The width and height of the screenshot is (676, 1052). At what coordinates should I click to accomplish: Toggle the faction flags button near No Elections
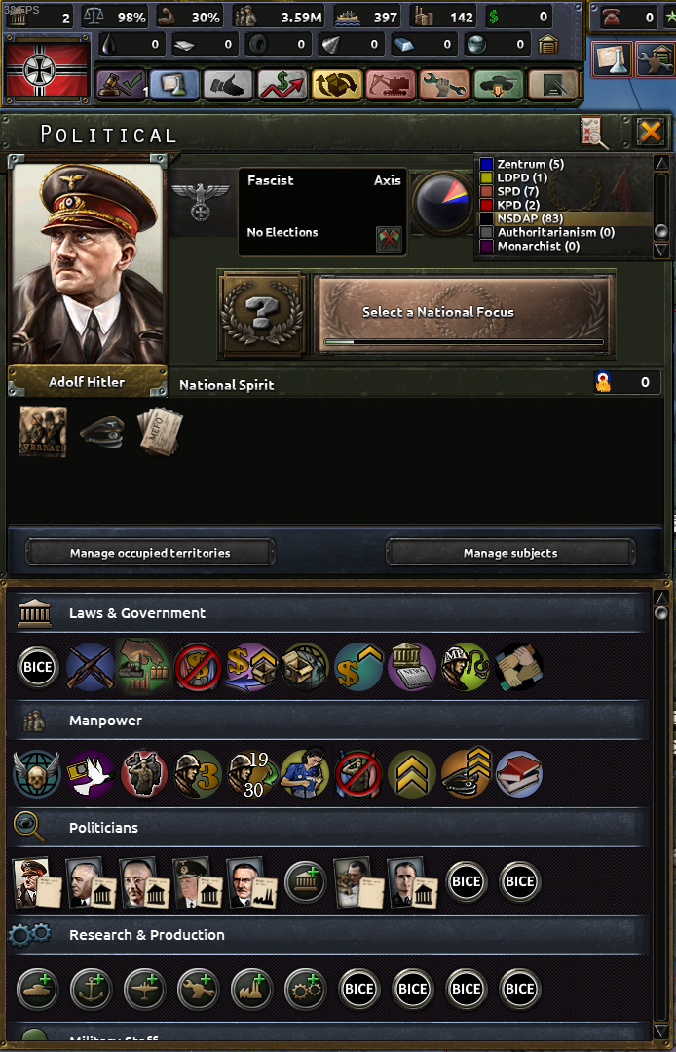click(389, 239)
